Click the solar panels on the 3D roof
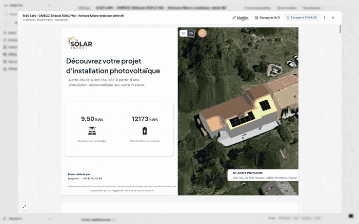 (x=243, y=119)
